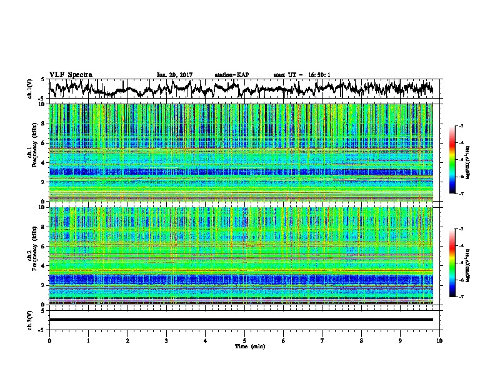Click the "ch.1(V)" waveform axis label

click(30, 89)
